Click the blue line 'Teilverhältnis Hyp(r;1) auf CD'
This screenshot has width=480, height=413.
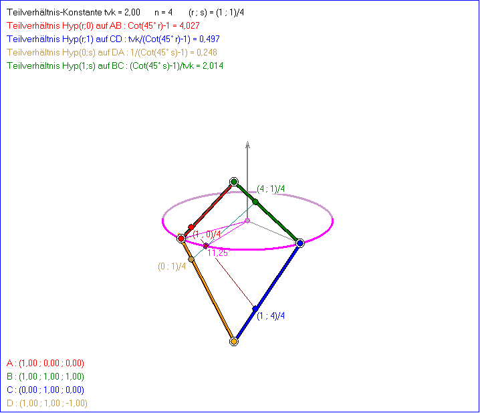pos(113,39)
